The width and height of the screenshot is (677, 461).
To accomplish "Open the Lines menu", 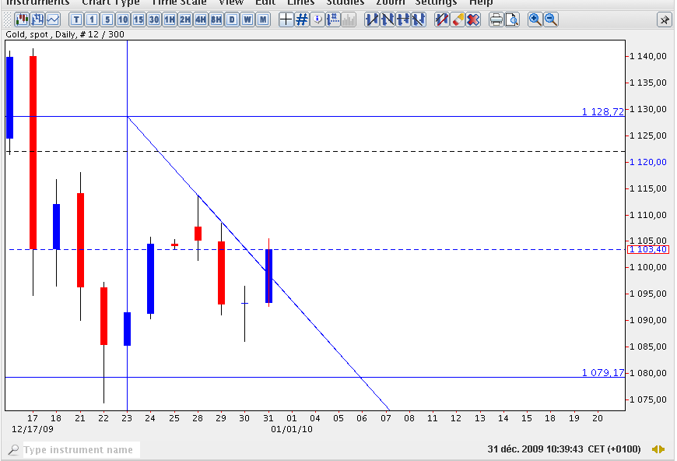I will (x=301, y=2).
